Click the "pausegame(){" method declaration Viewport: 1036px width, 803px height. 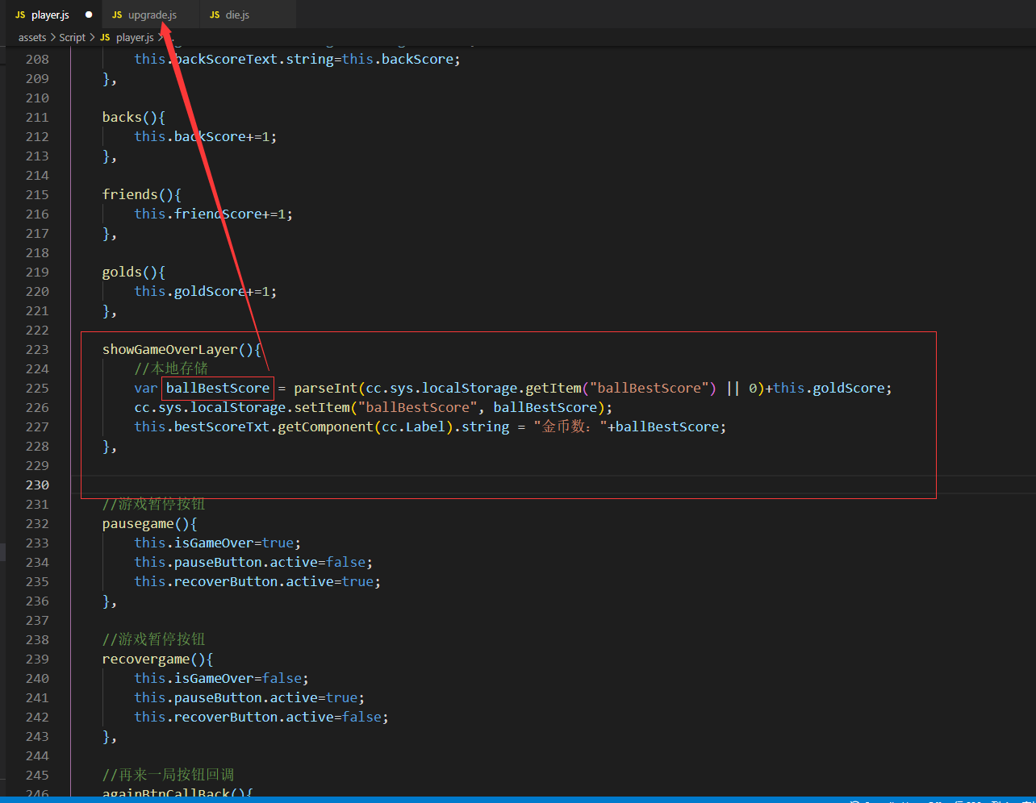coord(150,523)
